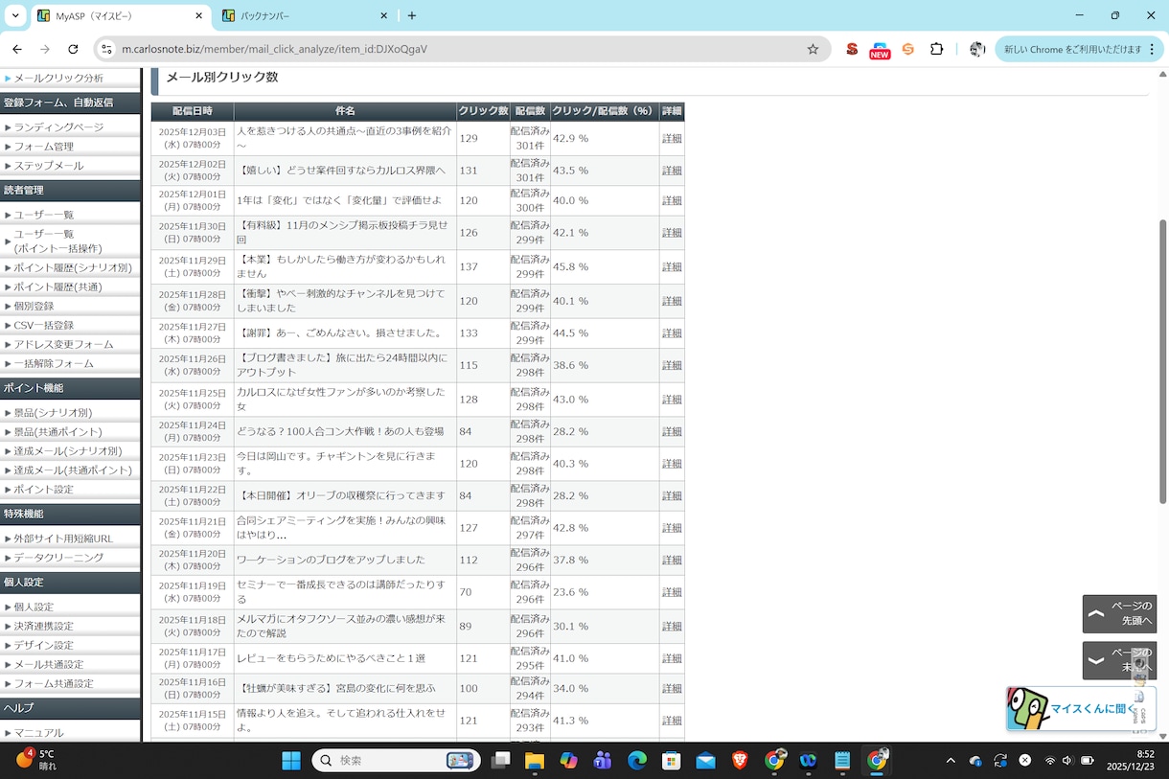1169x779 pixels.
Task: Open フォーム管理 in the sidebar
Action: click(x=43, y=147)
